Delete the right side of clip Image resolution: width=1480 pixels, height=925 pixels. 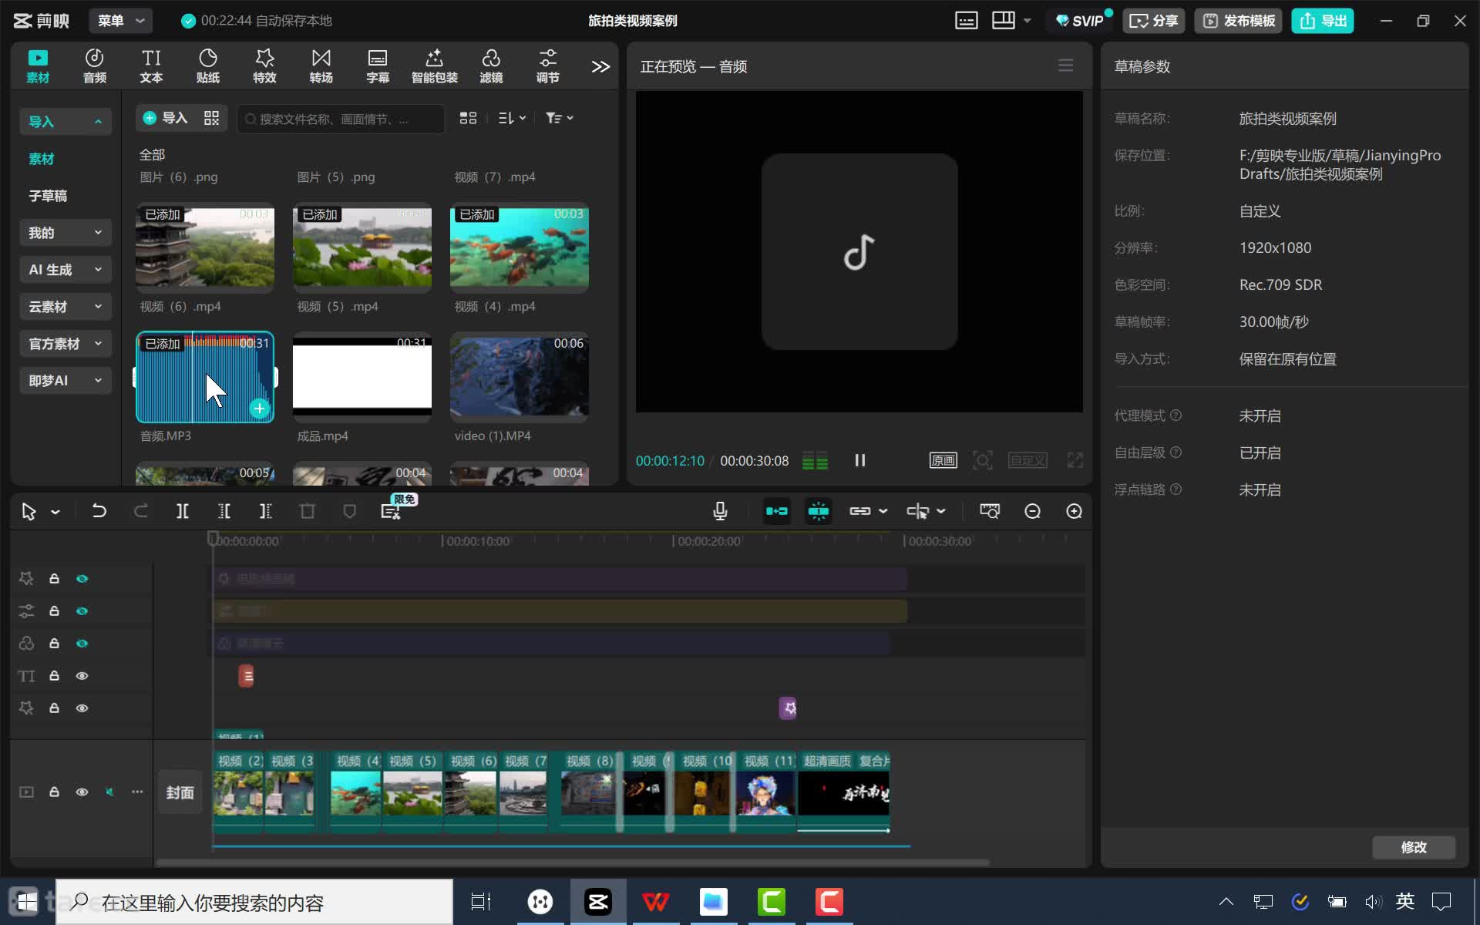coord(265,511)
